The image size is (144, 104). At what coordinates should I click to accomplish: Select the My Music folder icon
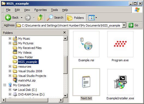15,38
